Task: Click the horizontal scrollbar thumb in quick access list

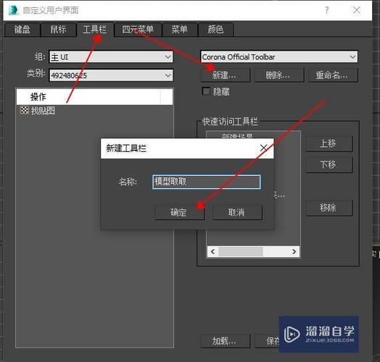Action: tap(241, 251)
